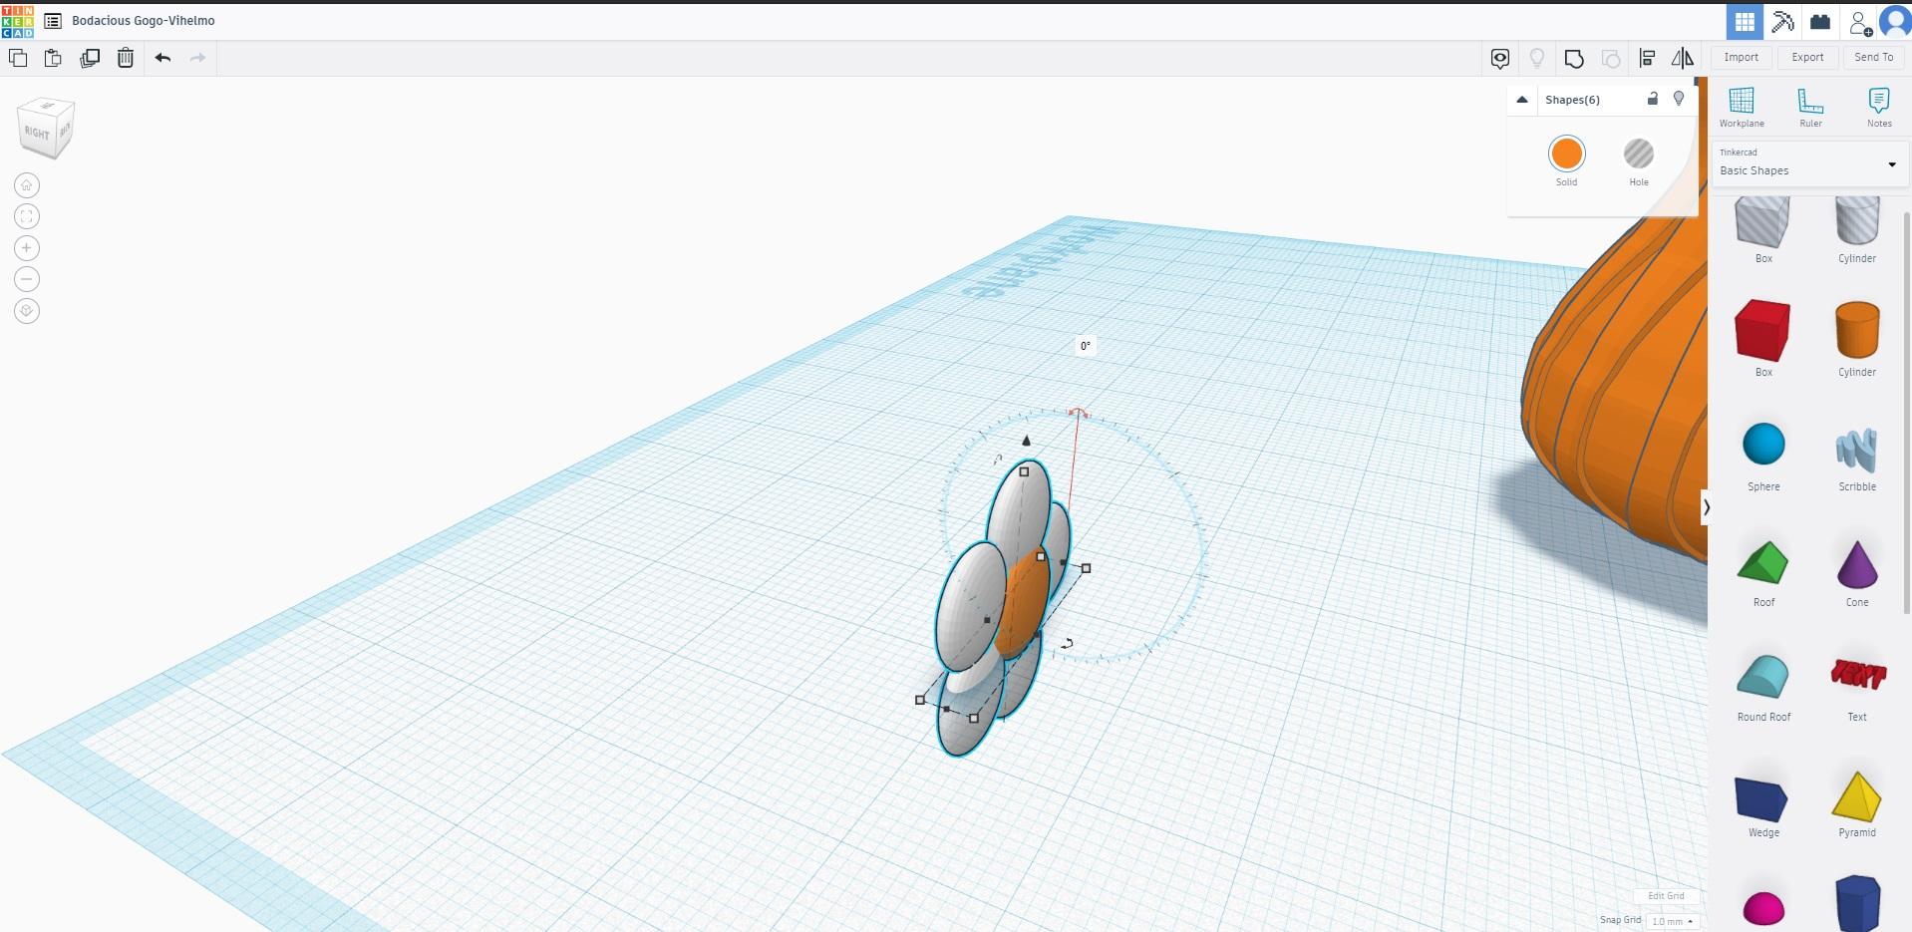Click the curved rotation arrow handle
Viewport: 1912px width, 932px height.
coord(1067,644)
